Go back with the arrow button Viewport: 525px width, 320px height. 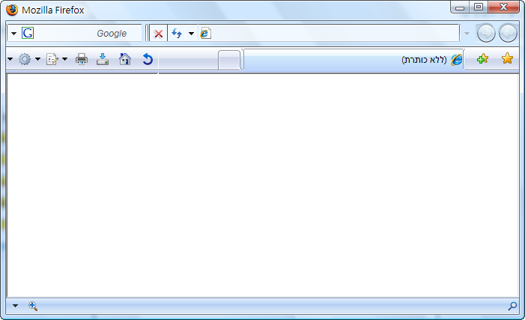click(508, 33)
